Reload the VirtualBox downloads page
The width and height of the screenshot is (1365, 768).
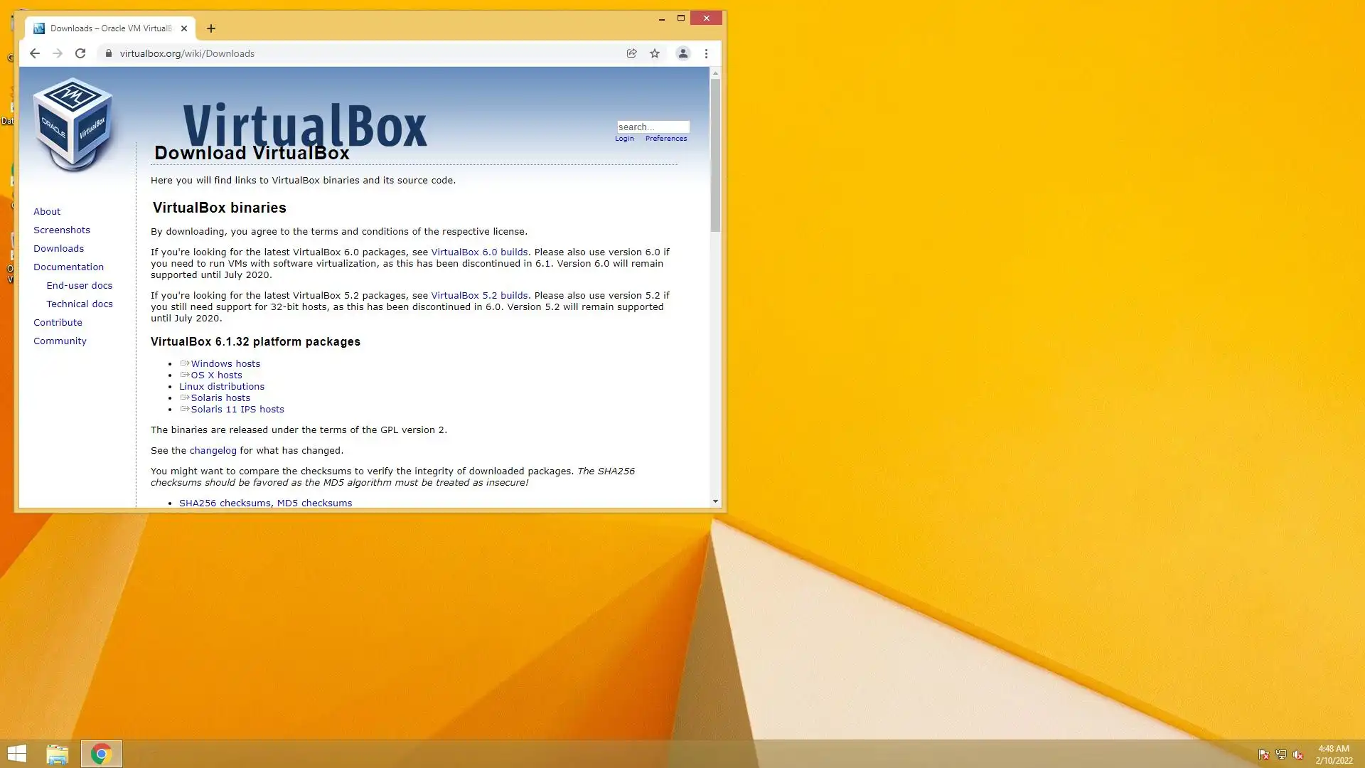coord(80,53)
